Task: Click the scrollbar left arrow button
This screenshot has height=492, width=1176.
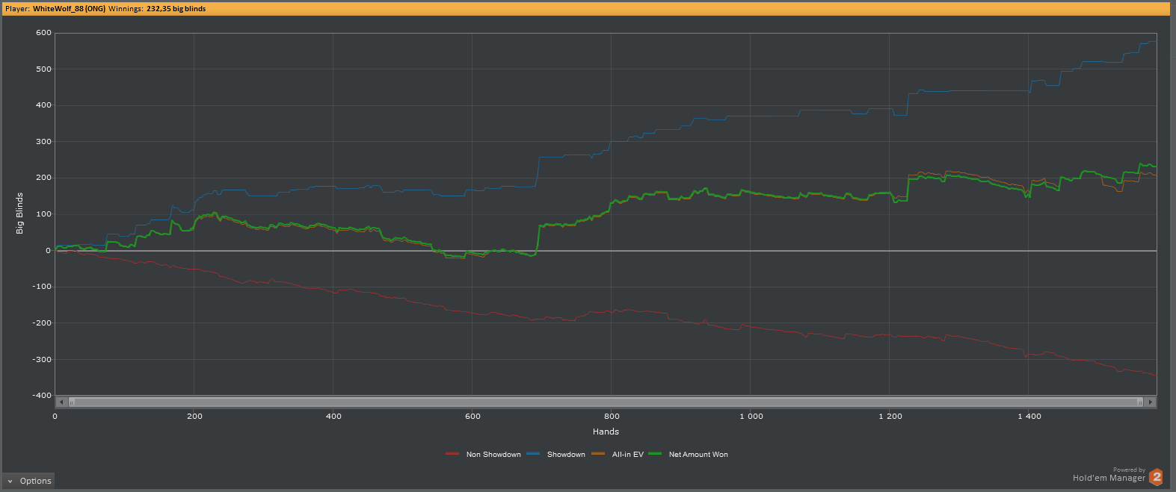Action: pyautogui.click(x=61, y=402)
